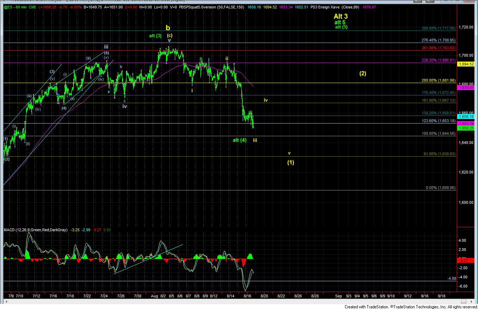The height and width of the screenshot is (309, 478).
Task: Select the yellow '(1)' projected wave label
Action: coord(291,162)
